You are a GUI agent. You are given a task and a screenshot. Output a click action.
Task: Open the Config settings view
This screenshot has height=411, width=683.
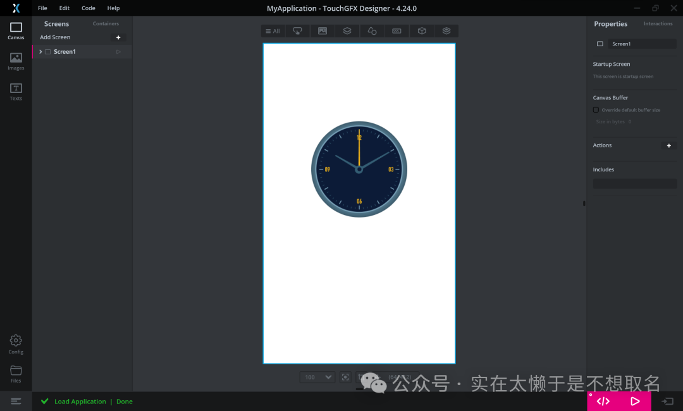pyautogui.click(x=16, y=345)
